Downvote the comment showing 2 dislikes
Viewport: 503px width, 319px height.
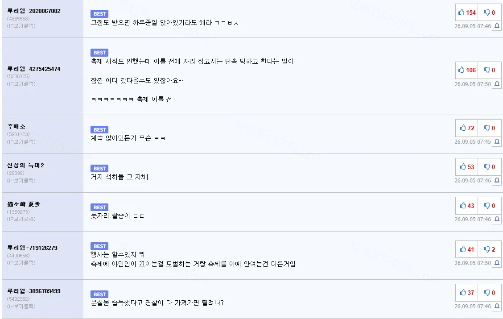[490, 249]
